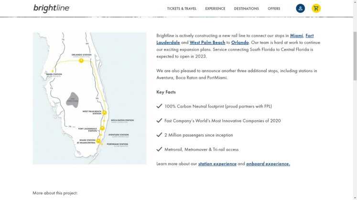Click the checkmark beside Fast Company fact
357x200 pixels.
coord(159,120)
